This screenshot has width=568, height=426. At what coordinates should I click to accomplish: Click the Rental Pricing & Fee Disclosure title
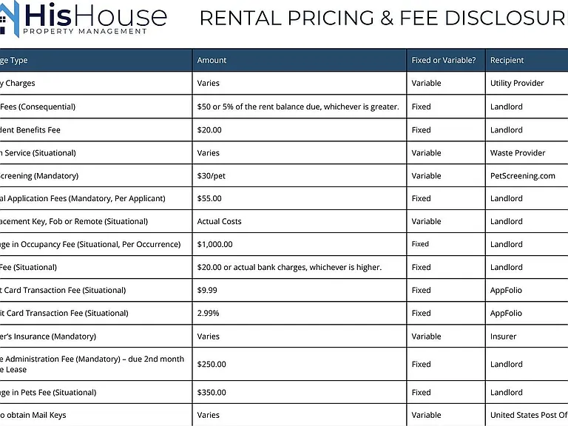click(x=384, y=18)
